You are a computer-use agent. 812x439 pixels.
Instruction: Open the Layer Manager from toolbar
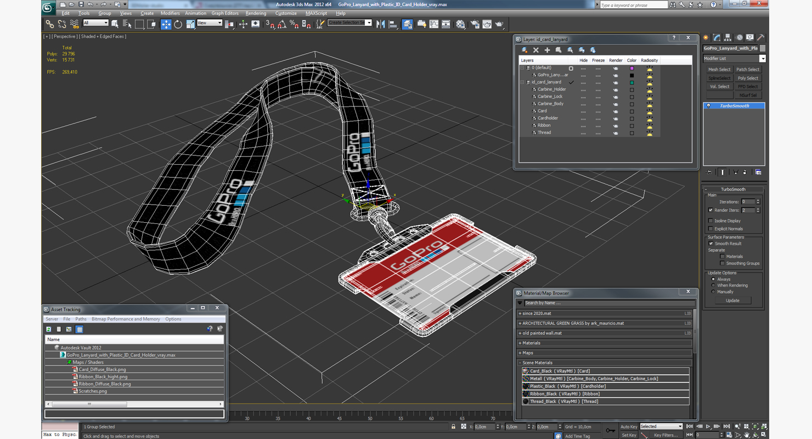407,24
